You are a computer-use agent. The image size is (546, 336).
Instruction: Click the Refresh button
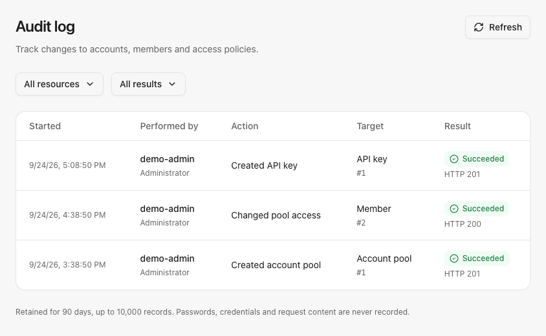pos(497,27)
